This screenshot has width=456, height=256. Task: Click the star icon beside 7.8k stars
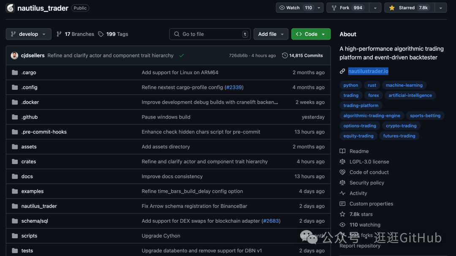click(x=342, y=214)
